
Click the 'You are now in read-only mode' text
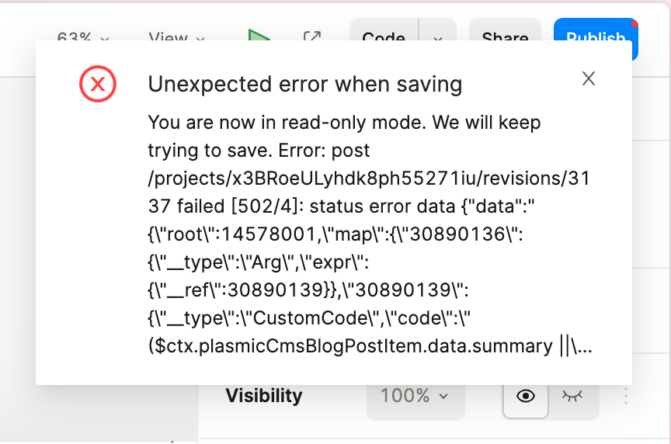click(x=287, y=123)
